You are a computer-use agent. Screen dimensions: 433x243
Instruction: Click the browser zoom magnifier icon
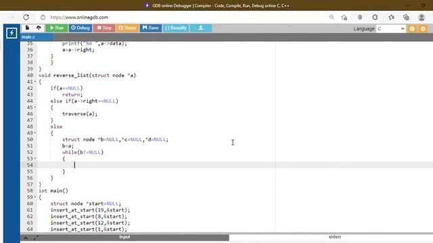(x=332, y=18)
